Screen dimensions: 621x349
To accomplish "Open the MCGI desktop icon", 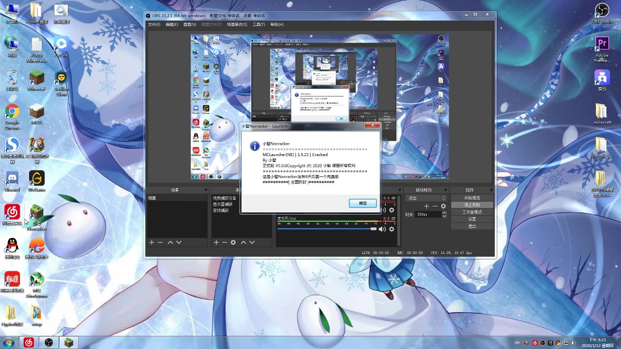I will 37,114.
